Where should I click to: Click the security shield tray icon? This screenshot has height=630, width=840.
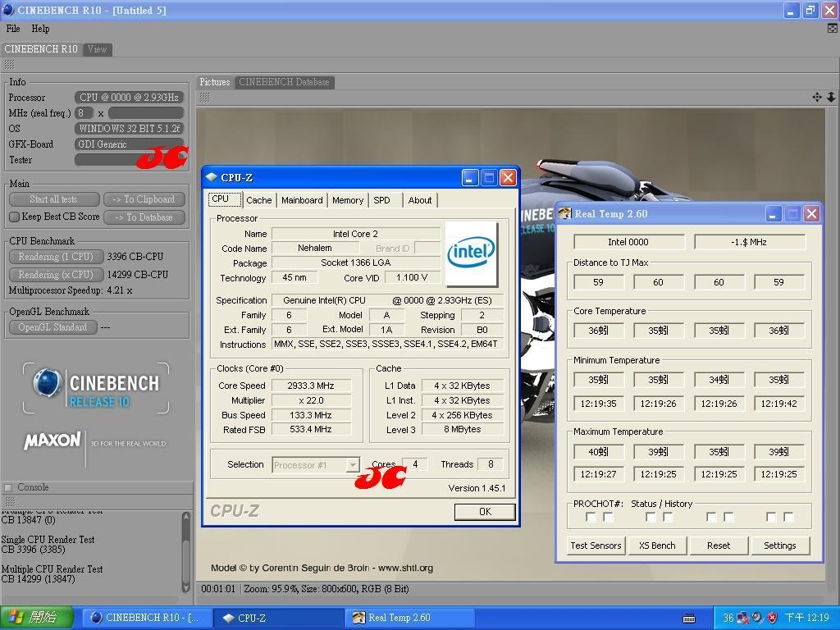(772, 618)
